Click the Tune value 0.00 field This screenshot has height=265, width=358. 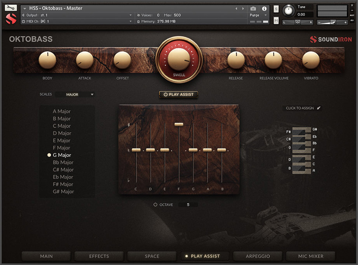(x=304, y=14)
